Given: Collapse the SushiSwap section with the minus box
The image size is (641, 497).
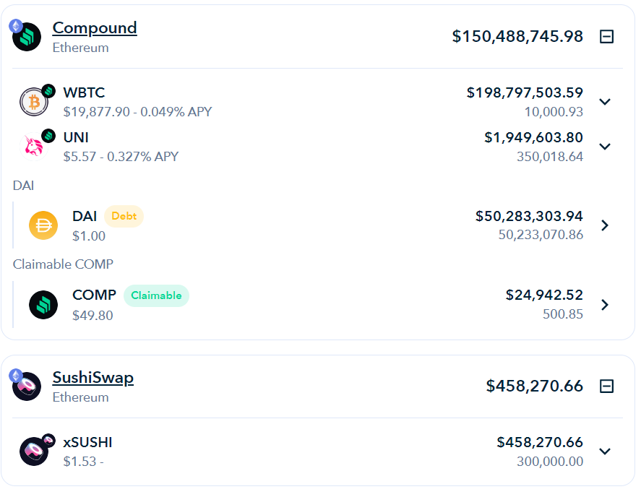Looking at the screenshot, I should [606, 386].
